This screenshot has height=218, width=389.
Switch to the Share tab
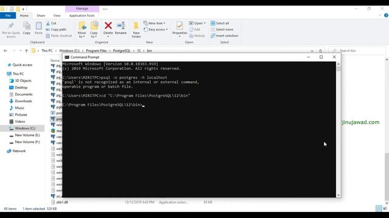[x=41, y=16]
